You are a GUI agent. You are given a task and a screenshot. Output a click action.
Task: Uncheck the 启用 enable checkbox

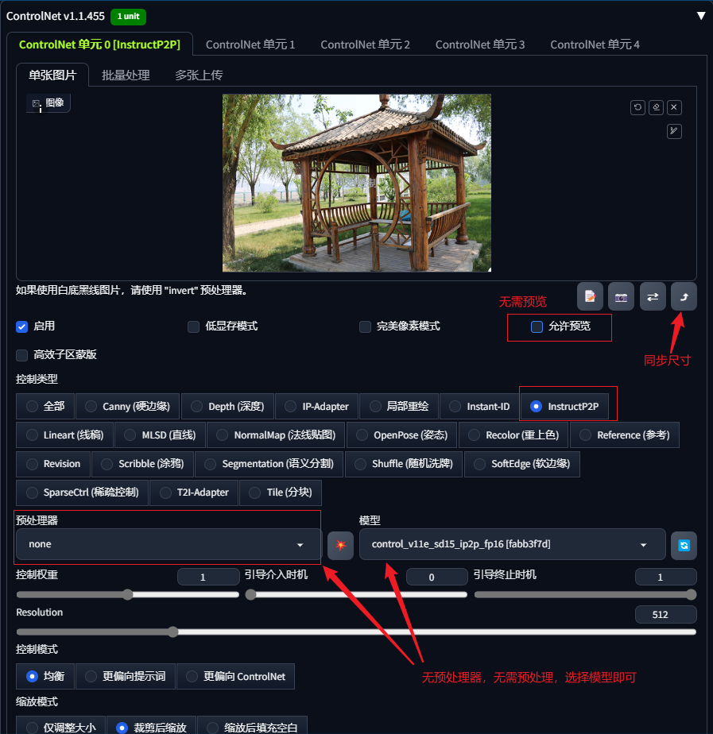(22, 326)
